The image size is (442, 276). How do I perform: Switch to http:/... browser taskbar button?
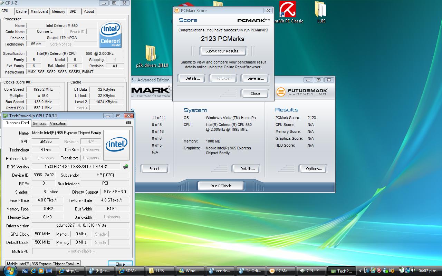coord(70,271)
